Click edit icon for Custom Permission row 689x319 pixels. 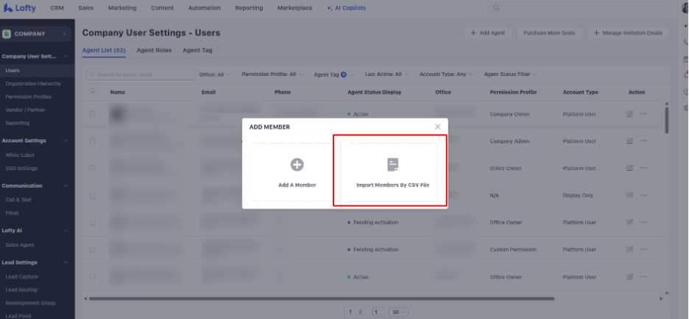pos(629,250)
